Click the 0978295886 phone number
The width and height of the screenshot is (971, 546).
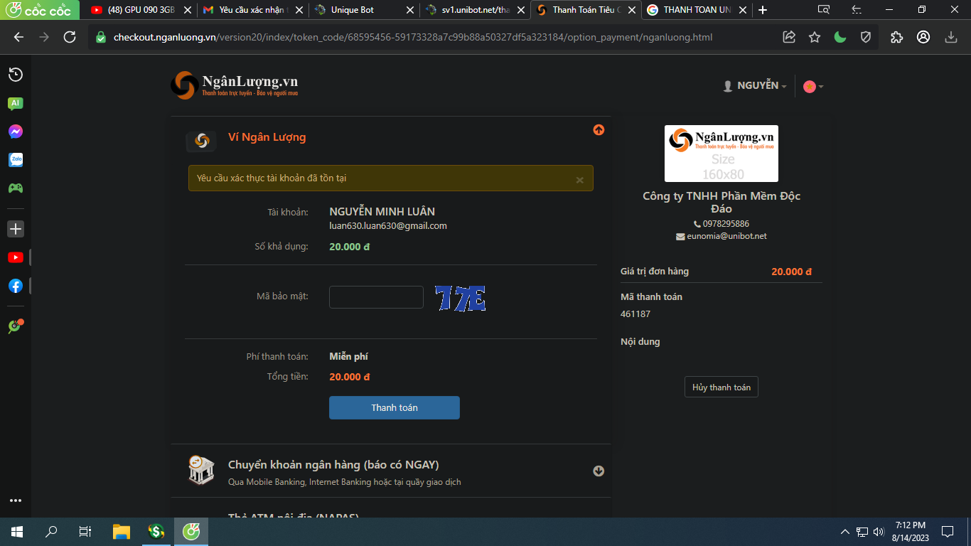pos(726,224)
